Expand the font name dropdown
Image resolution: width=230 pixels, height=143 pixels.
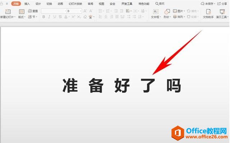(65, 11)
